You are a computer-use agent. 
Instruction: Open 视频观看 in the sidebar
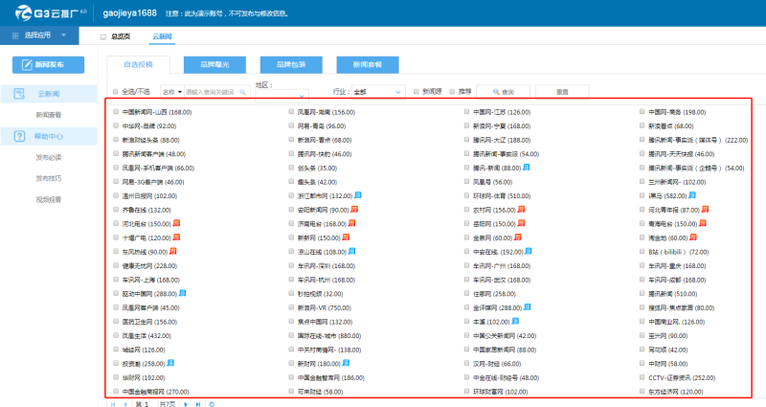[49, 199]
